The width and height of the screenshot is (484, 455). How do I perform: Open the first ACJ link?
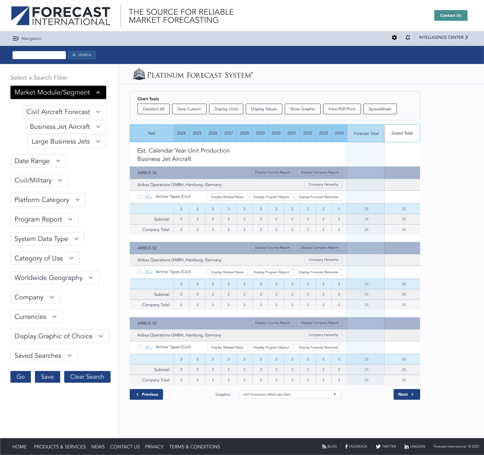pyautogui.click(x=149, y=197)
